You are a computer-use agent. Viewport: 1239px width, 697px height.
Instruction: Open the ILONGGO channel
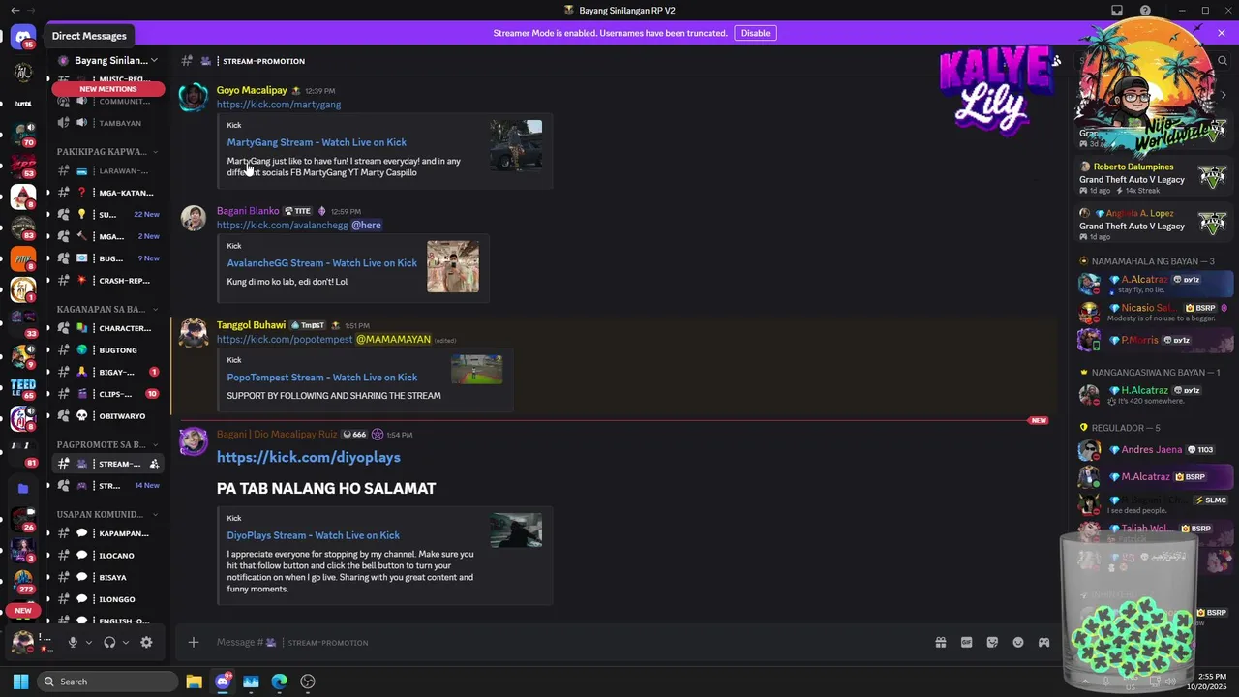[107, 599]
